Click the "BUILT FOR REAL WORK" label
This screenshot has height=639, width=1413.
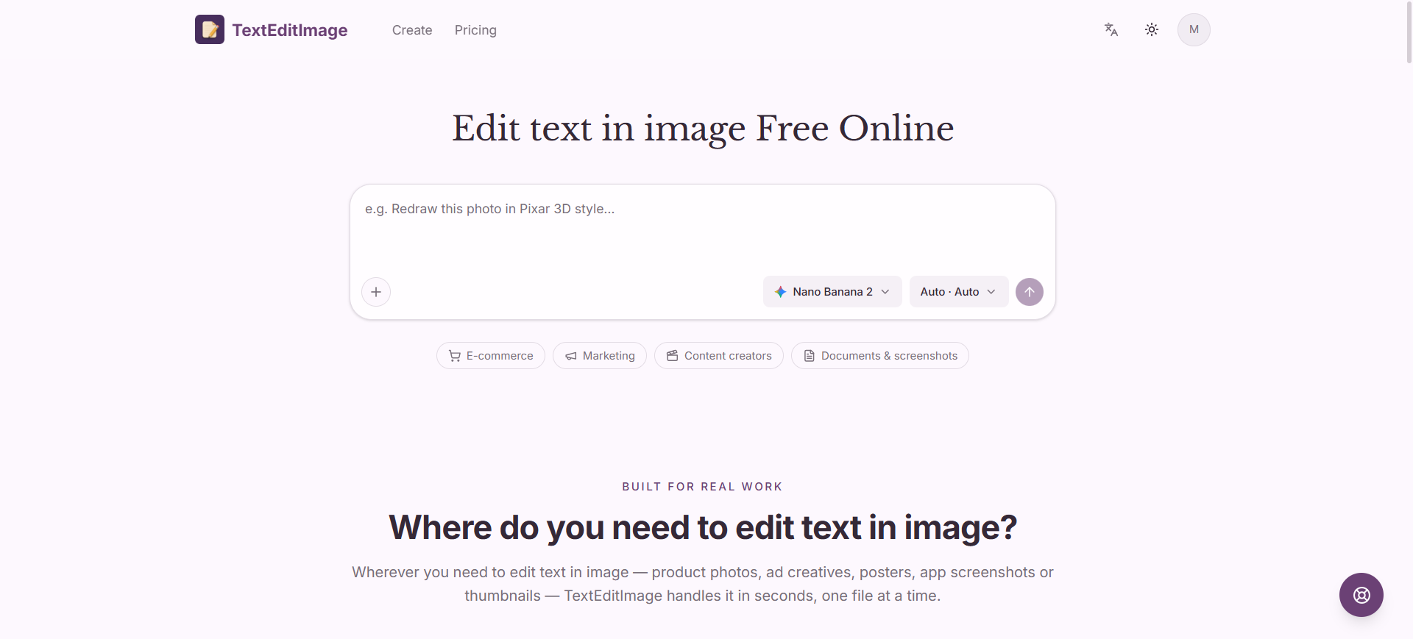703,487
